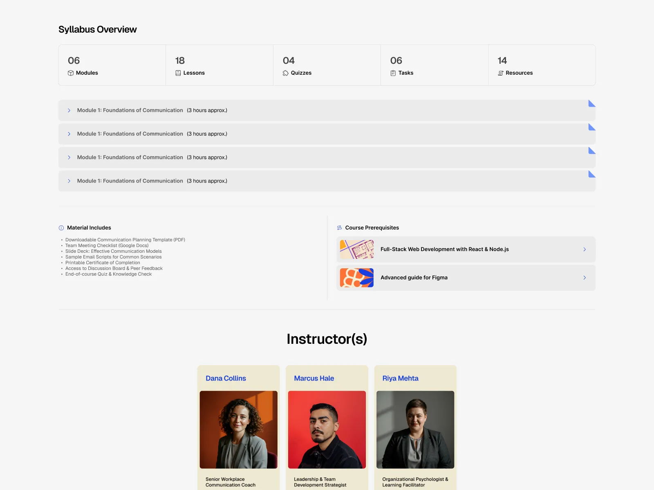
Task: Expand the first Module 1 accordion chevron
Action: click(69, 111)
